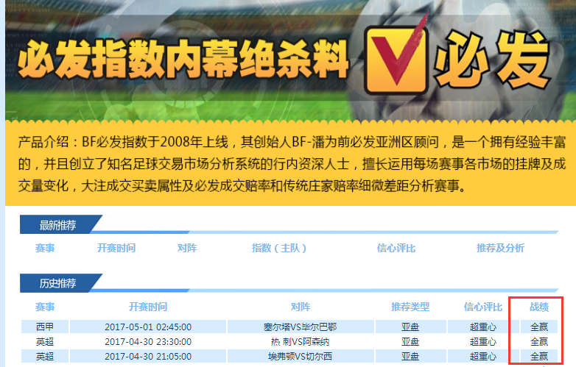Viewport: 576px width, 367px height.
Task: Click the 2017-05-01 02:45:00 time cell
Action: click(x=148, y=327)
